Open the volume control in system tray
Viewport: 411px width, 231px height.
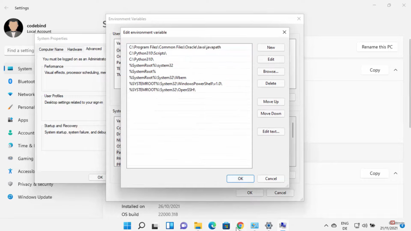coord(364,225)
